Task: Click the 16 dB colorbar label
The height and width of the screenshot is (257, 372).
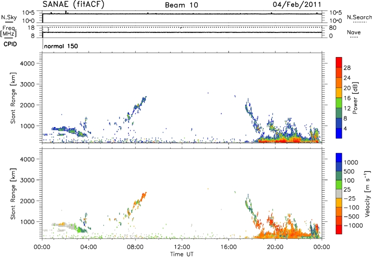Action: [347, 98]
